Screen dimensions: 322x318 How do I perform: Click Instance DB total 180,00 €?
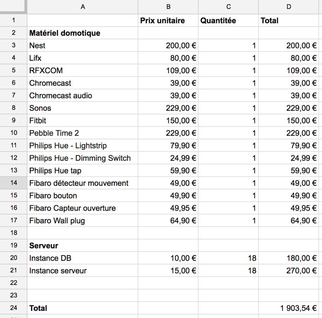point(288,258)
